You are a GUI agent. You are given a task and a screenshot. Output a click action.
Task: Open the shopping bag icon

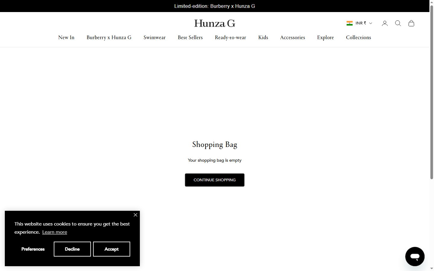(x=411, y=23)
